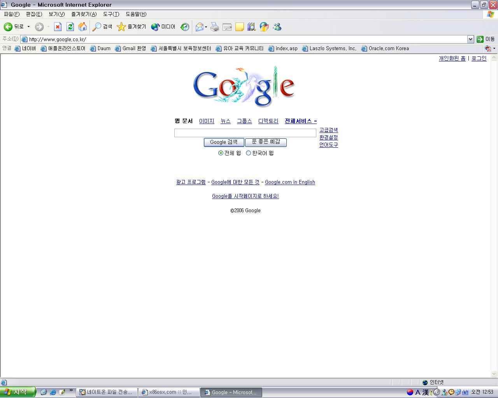Click the 운 좋은 예감 button

pyautogui.click(x=266, y=142)
